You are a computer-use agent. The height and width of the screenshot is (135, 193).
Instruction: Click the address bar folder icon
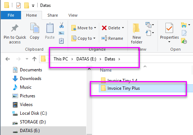(x=43, y=59)
